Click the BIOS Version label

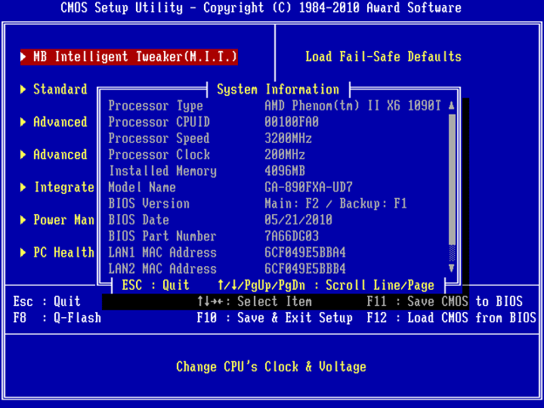[149, 204]
